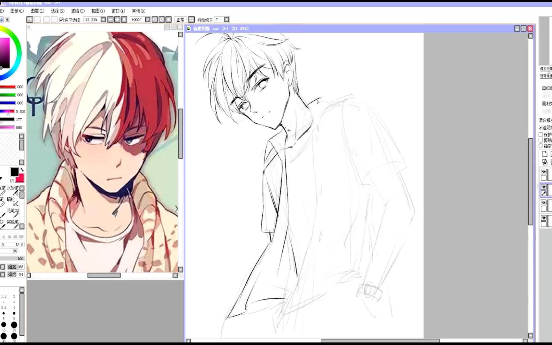Open the 33.33% zoom dropdown
This screenshot has width=552, height=345.
103,19
